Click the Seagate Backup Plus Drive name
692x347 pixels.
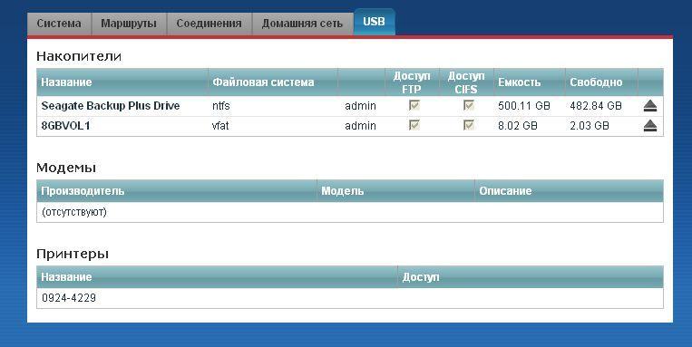111,106
